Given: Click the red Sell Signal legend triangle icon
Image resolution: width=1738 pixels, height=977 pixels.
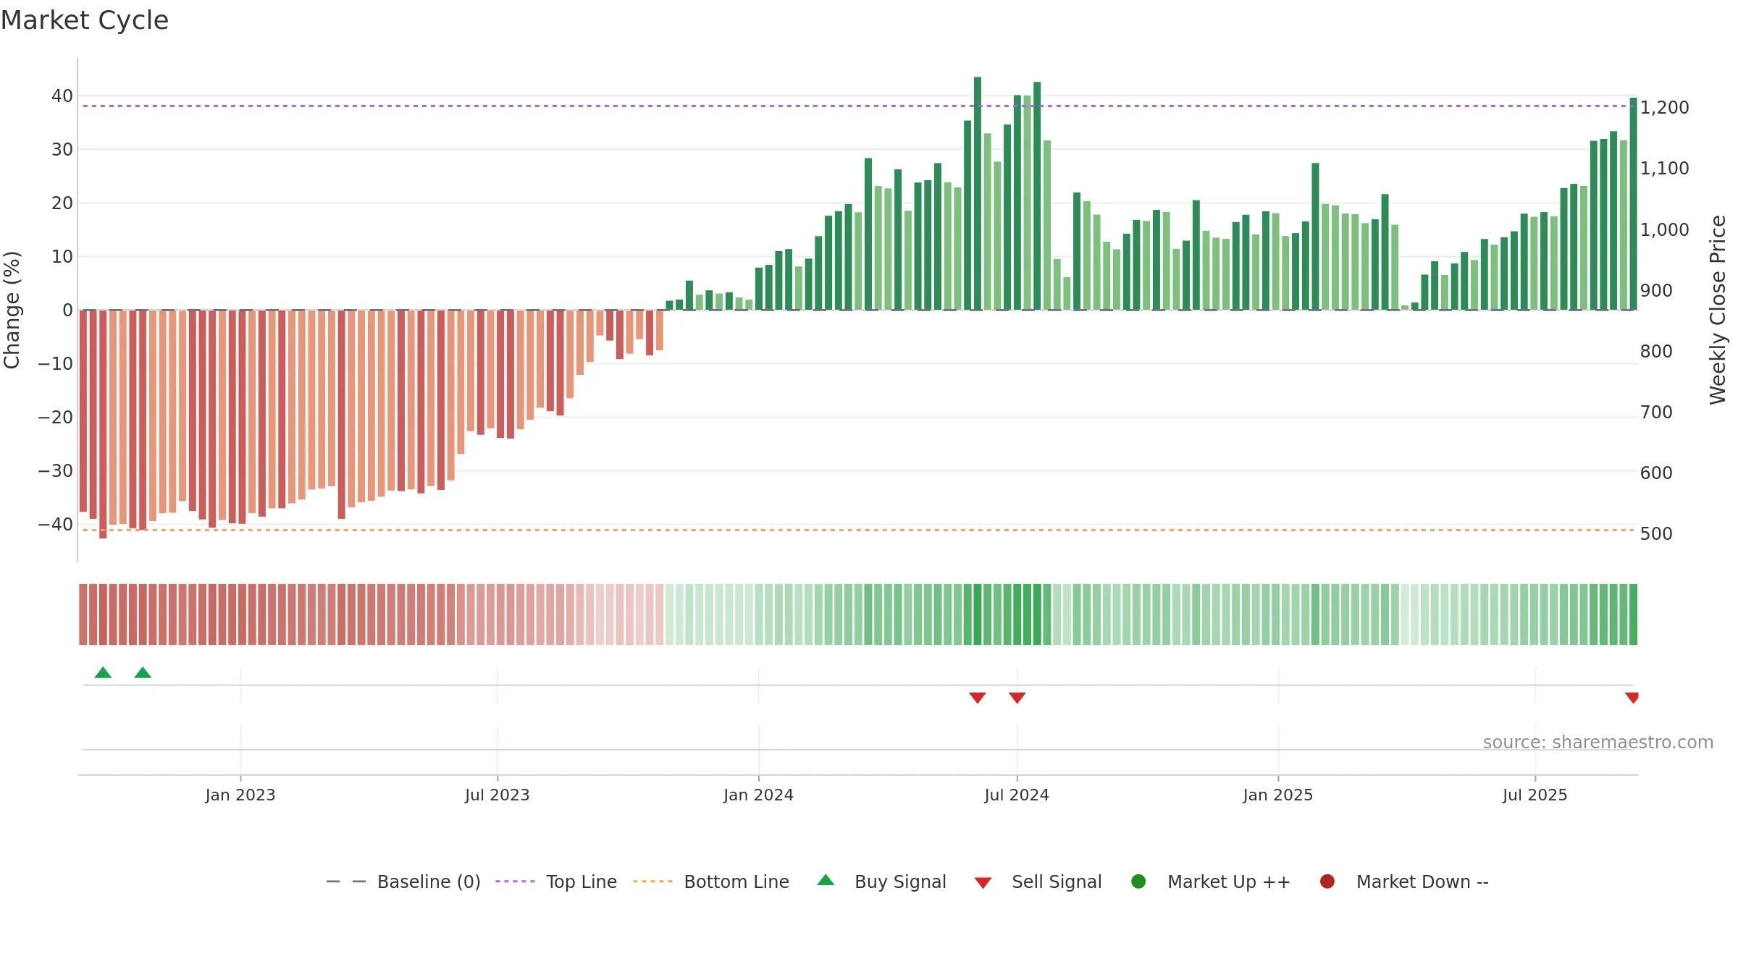Looking at the screenshot, I should pyautogui.click(x=983, y=883).
